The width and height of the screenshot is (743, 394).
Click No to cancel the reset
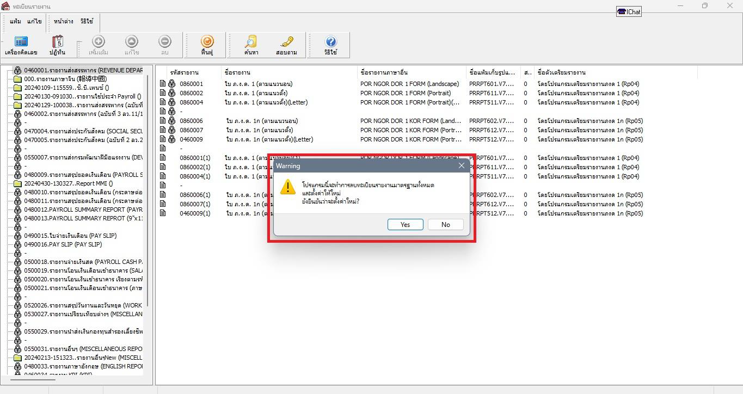pos(445,225)
